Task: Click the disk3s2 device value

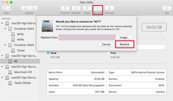Action: [x=160, y=92]
